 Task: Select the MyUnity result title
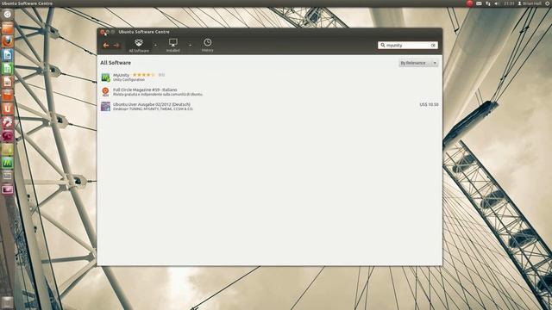tap(121, 75)
